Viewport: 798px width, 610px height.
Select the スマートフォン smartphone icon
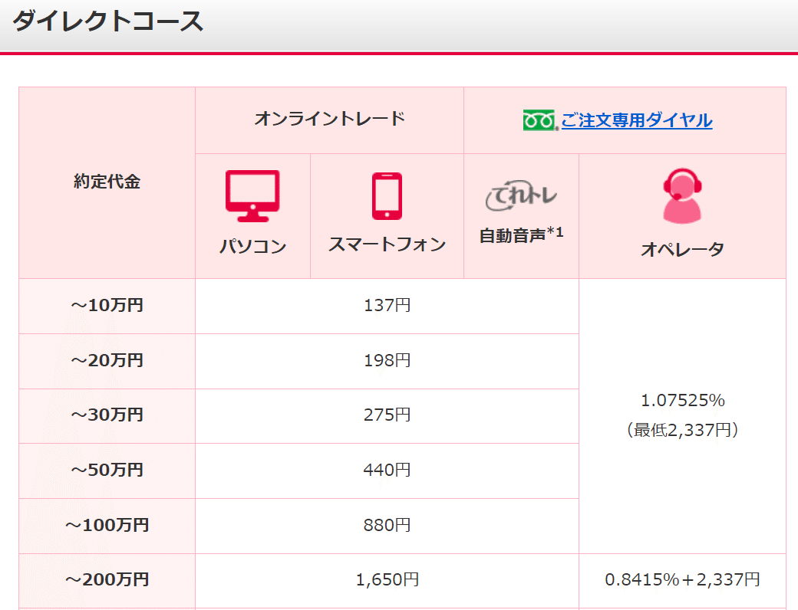click(x=387, y=195)
